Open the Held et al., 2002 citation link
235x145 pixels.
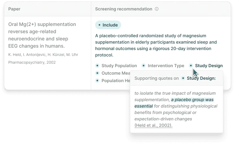pyautogui.click(x=153, y=125)
